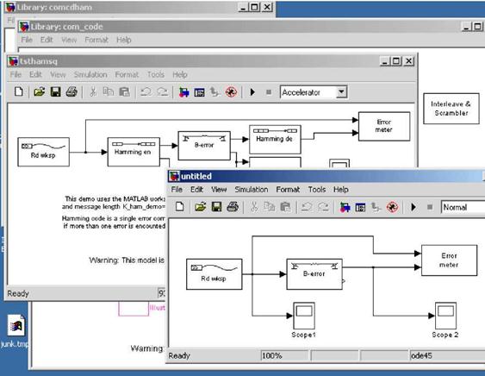
Task: Click Library: com_code title bar
Action: pos(252,27)
